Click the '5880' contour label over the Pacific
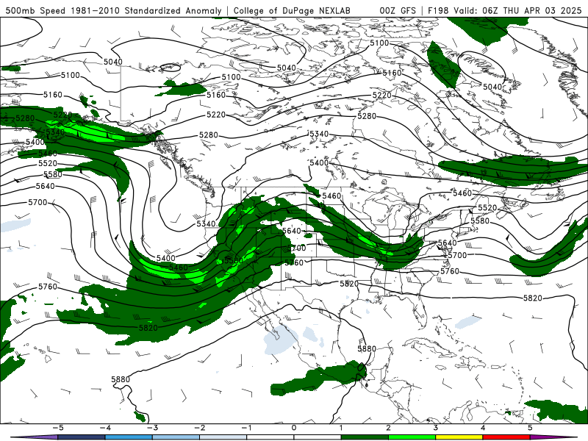 [121, 379]
